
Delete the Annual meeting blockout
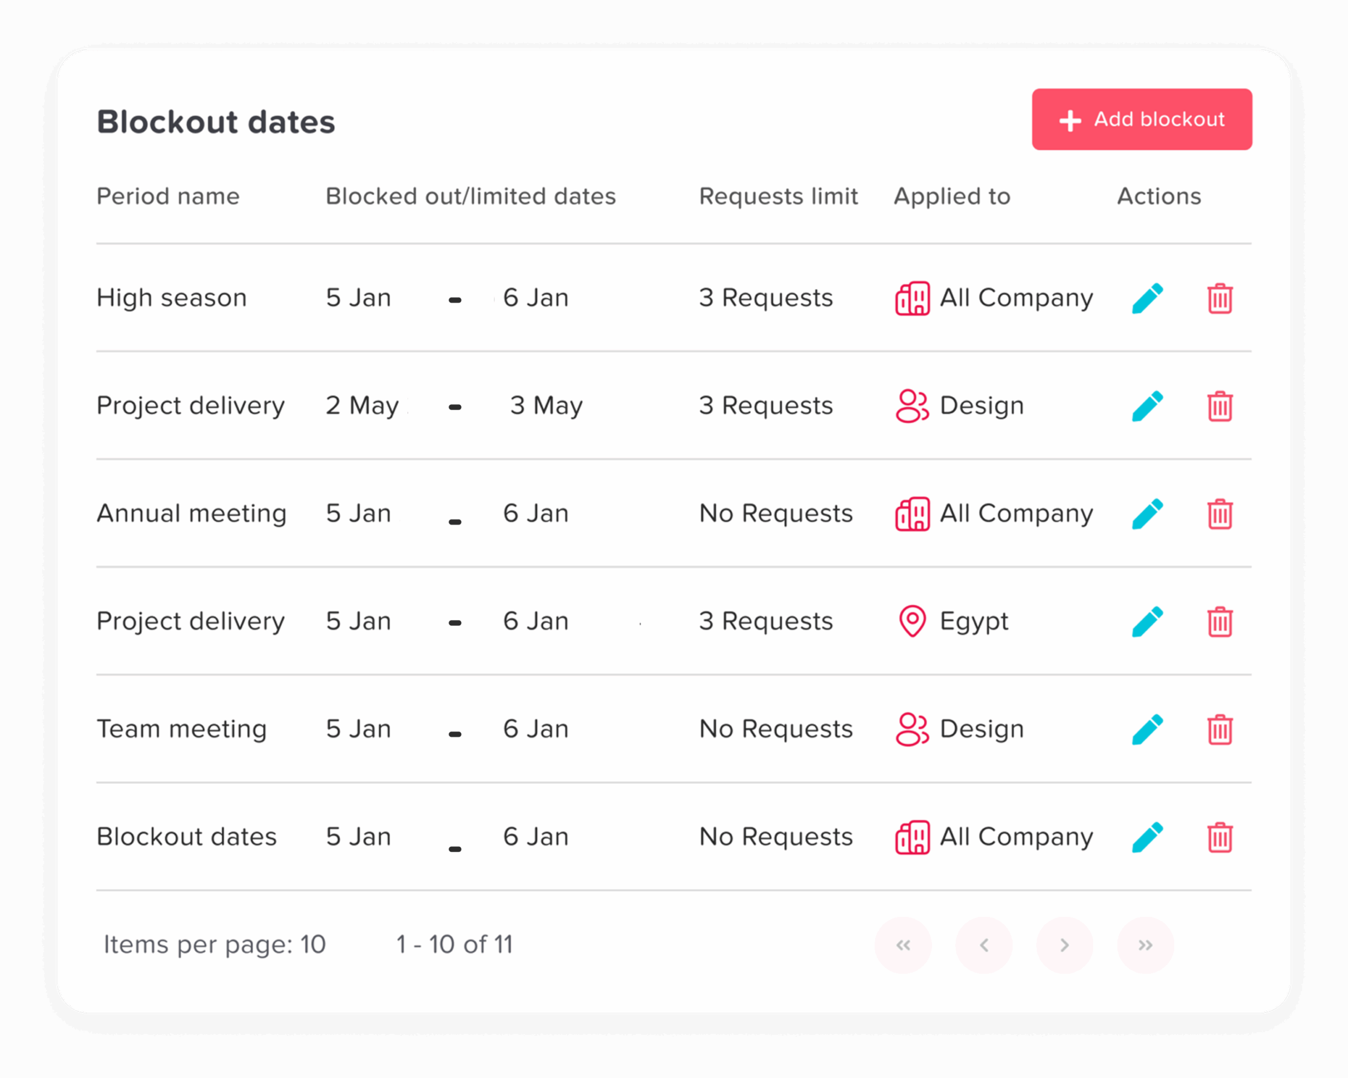[x=1219, y=514]
